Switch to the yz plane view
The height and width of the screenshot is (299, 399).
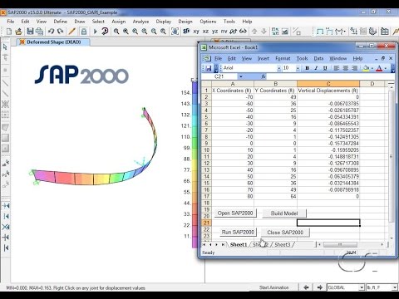click(214, 32)
